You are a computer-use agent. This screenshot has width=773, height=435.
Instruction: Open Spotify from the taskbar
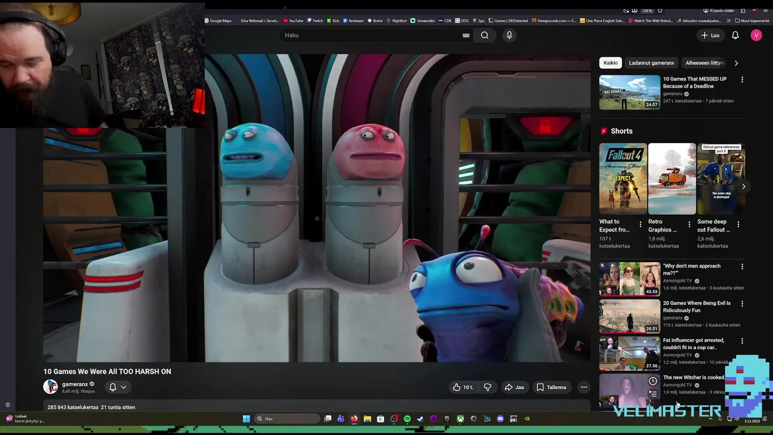coord(407,419)
